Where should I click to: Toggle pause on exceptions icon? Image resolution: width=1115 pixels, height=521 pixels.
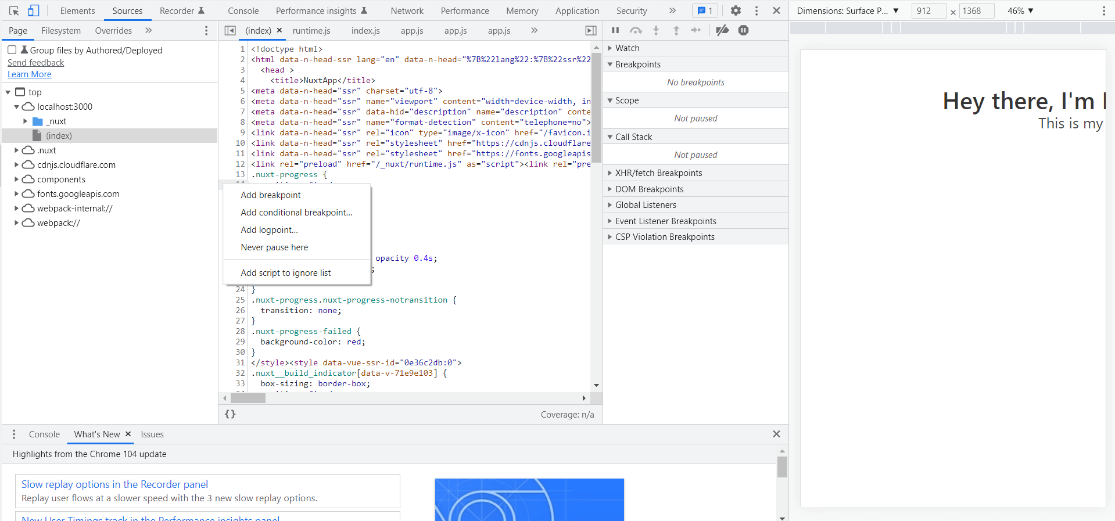pos(743,30)
